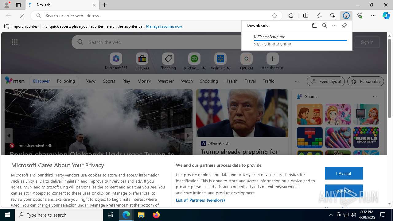Go to MSN home logo
The height and width of the screenshot is (221, 393).
[15, 81]
